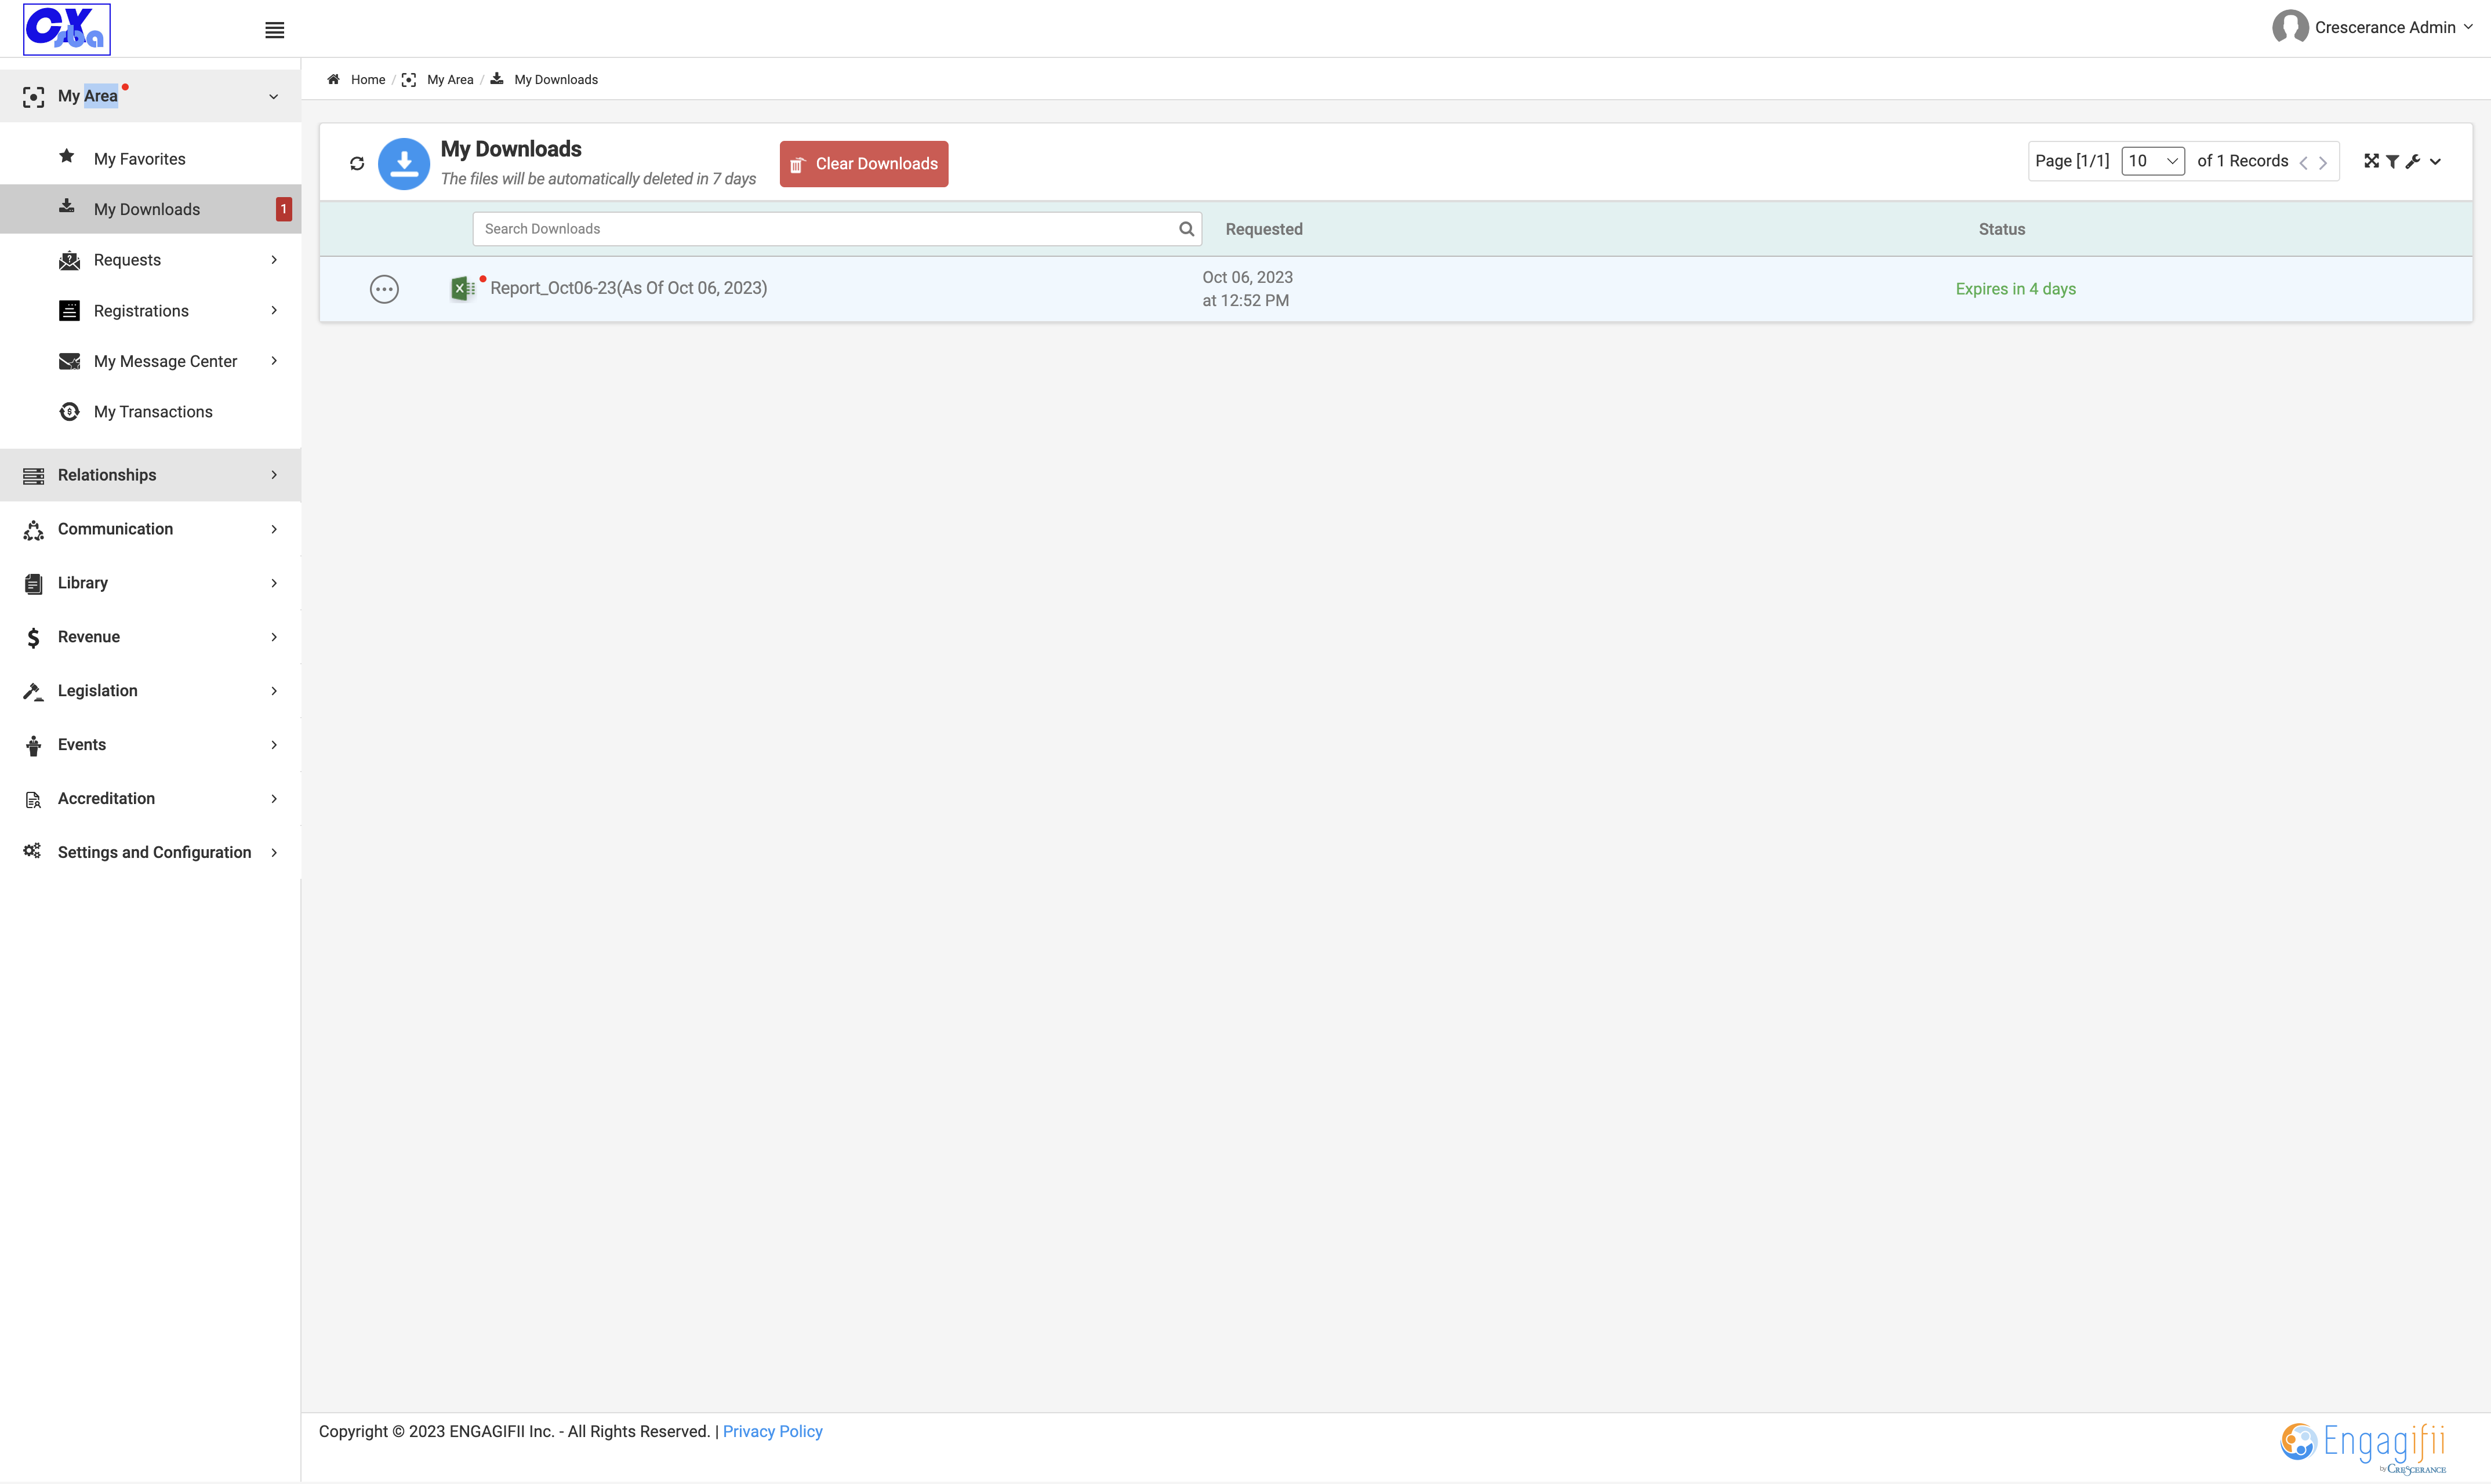Viewport: 2491px width, 1484px height.
Task: Open Settings and Configuration menu
Action: click(x=150, y=853)
